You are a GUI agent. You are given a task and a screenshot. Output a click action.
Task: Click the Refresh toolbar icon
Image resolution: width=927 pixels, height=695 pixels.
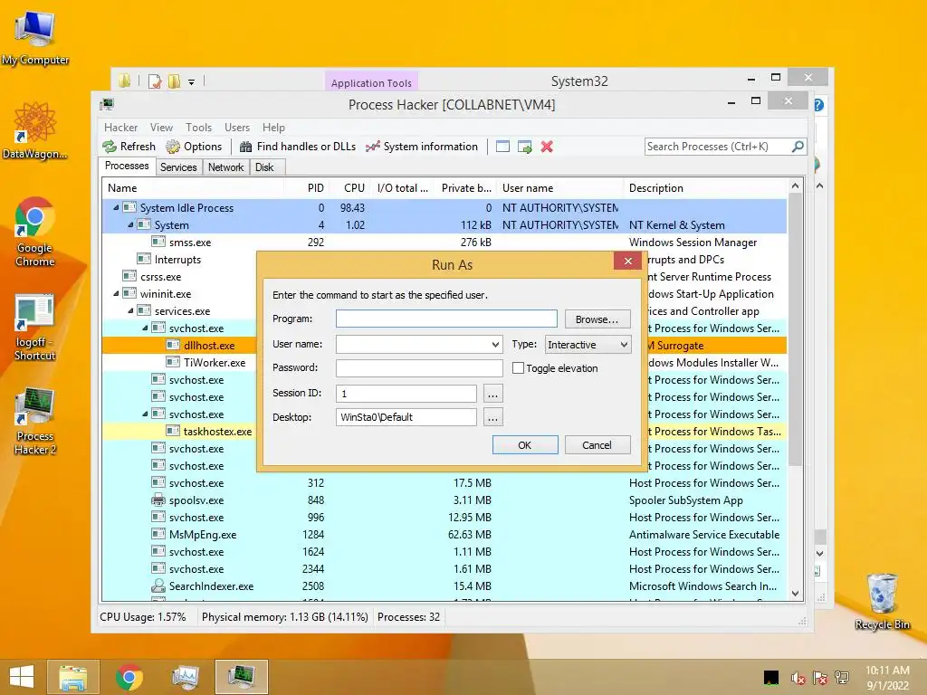click(x=110, y=147)
